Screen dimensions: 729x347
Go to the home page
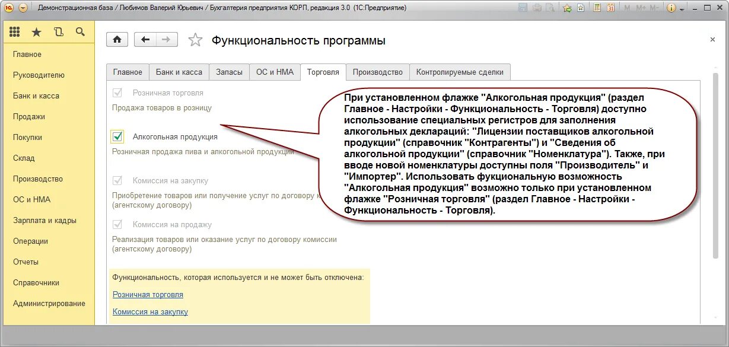117,39
